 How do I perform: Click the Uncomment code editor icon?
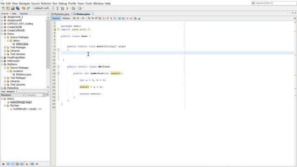[139, 19]
